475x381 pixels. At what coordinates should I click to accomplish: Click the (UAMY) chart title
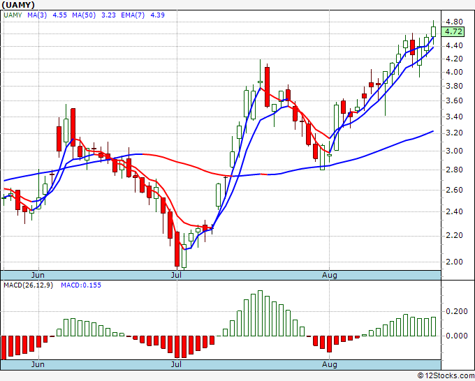pyautogui.click(x=18, y=5)
